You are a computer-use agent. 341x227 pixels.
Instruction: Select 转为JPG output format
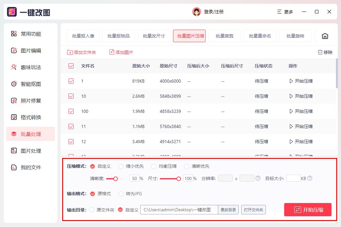121,194
